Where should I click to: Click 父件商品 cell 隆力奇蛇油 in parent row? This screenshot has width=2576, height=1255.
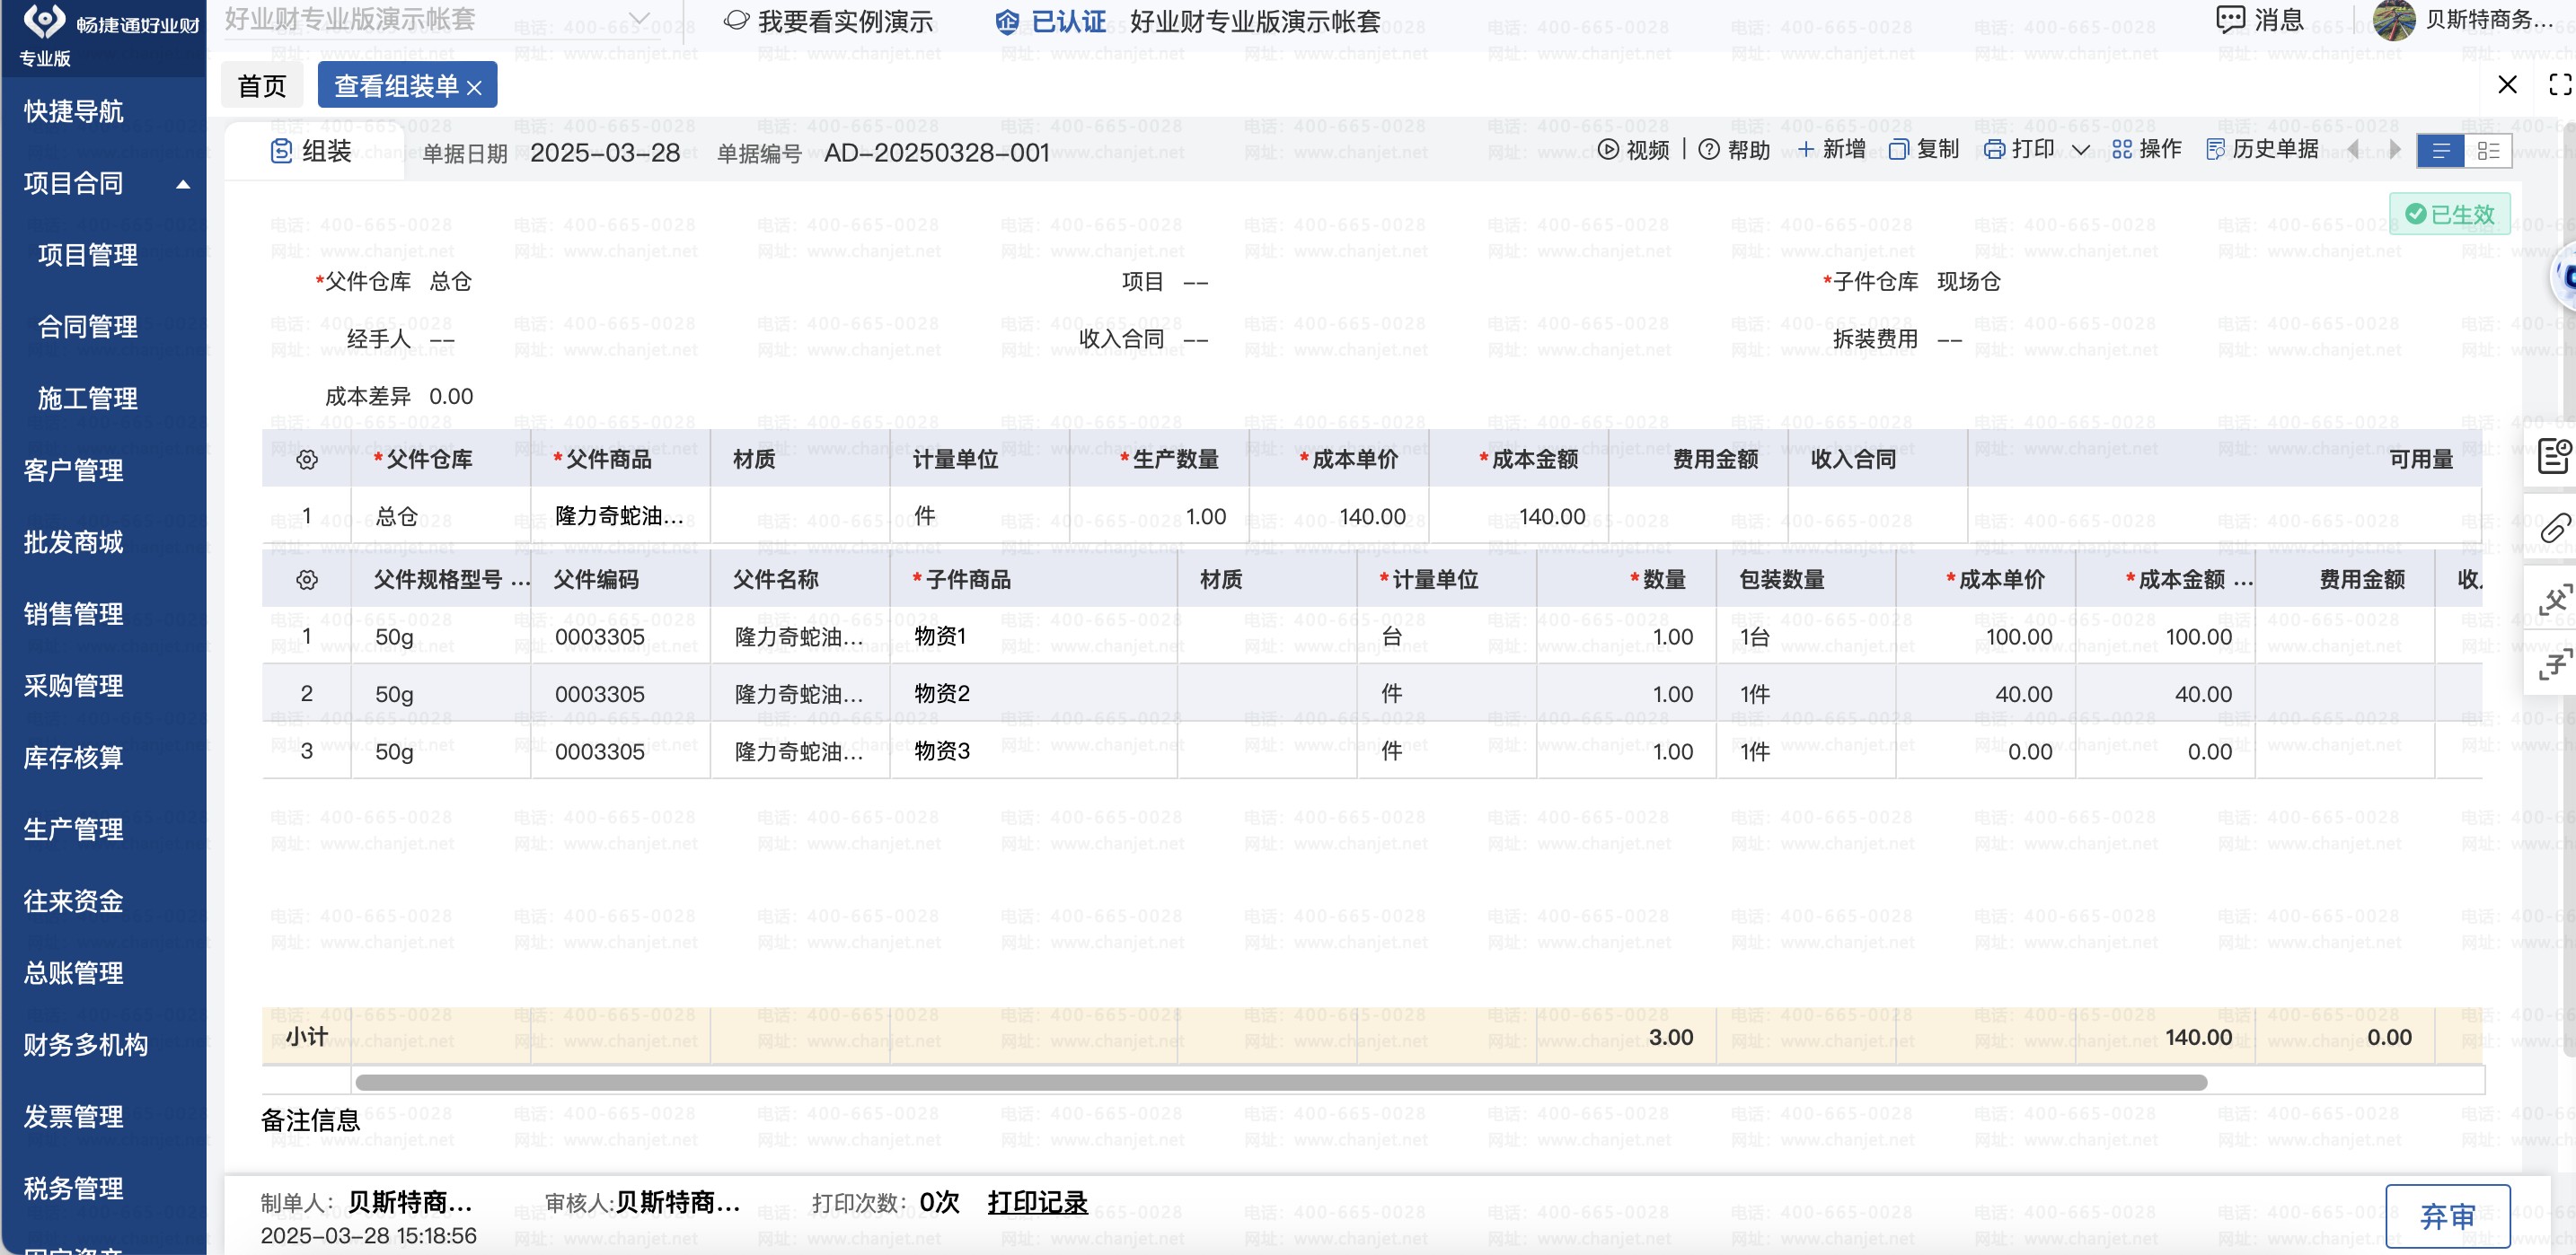coord(620,516)
